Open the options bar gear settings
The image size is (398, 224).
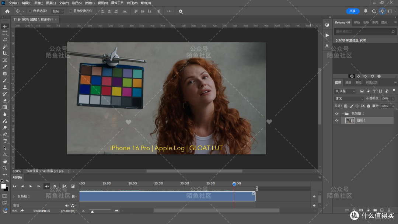tap(181, 11)
